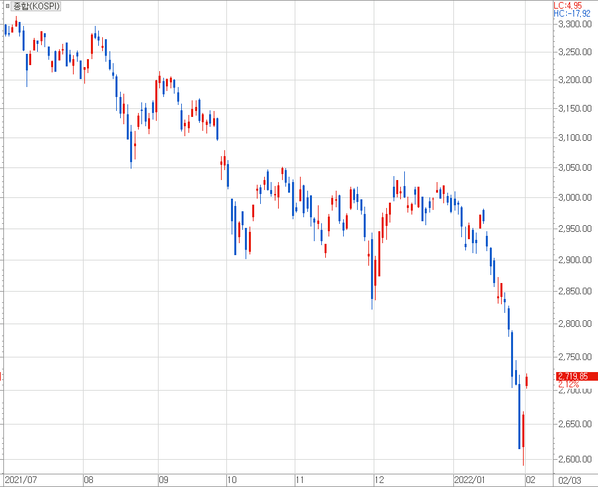The height and width of the screenshot is (487, 598).
Task: Click the red marker on the chart's left edge
Action: [x=1, y=376]
